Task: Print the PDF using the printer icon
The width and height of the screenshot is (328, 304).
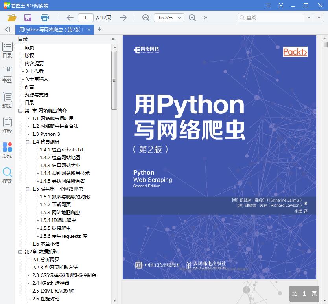Action: pyautogui.click(x=44, y=18)
